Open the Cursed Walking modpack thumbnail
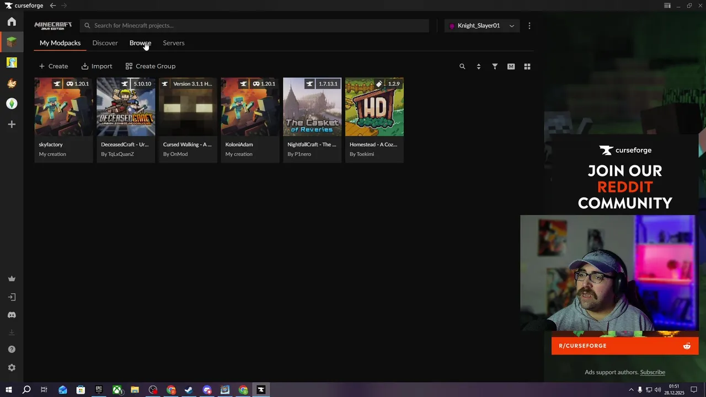 point(188,107)
